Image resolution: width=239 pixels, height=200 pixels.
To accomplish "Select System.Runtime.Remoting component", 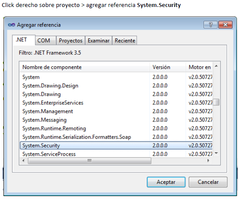I will [x=116, y=128].
